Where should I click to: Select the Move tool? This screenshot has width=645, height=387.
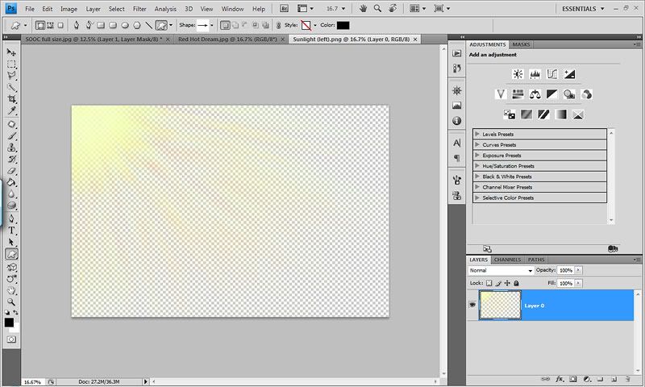[12, 52]
